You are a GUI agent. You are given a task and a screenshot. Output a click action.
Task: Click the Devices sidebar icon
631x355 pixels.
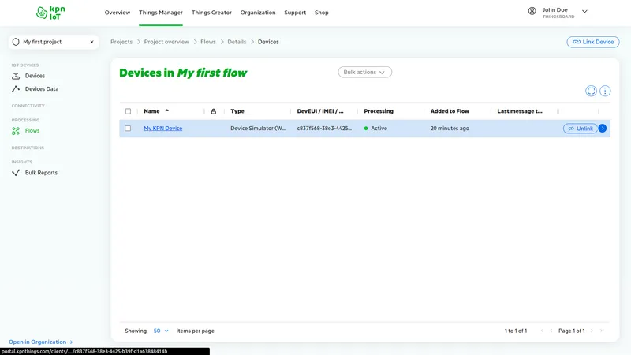(x=16, y=76)
